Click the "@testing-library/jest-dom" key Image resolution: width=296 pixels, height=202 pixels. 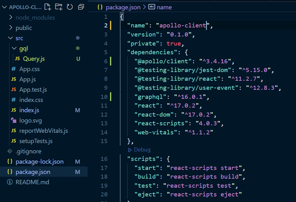point(183,70)
